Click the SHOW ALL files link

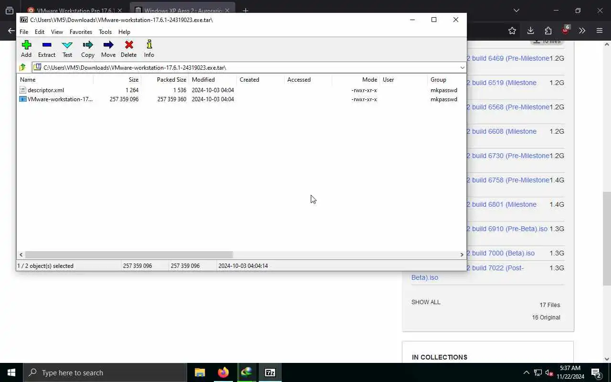click(426, 302)
